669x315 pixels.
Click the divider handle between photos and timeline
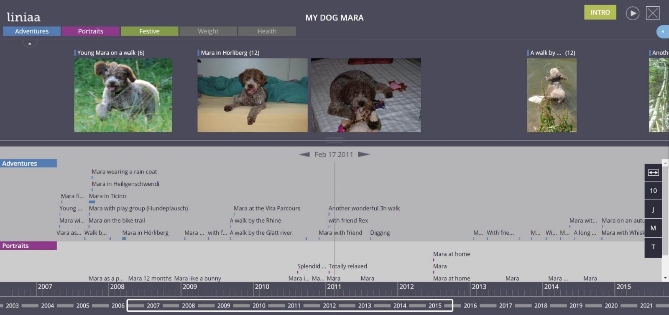click(334, 140)
